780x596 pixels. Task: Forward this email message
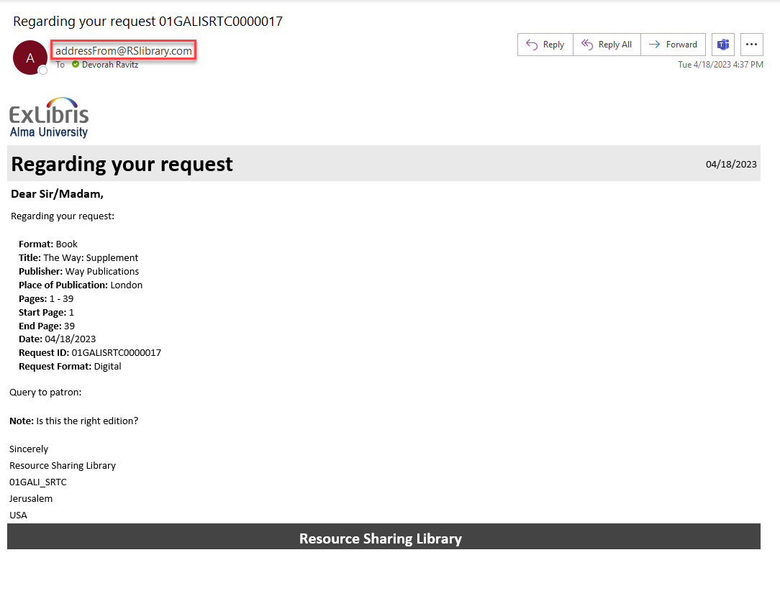(673, 45)
